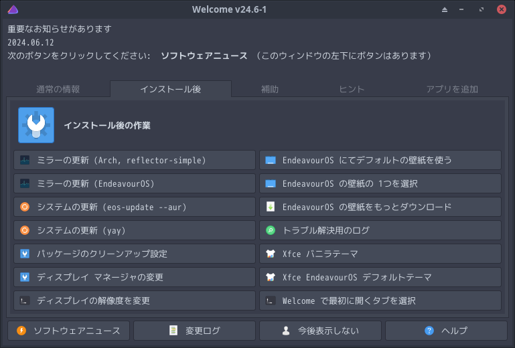Click the terminal icon beside ディスプレイの解像度を変更
515x348 pixels.
tap(25, 300)
